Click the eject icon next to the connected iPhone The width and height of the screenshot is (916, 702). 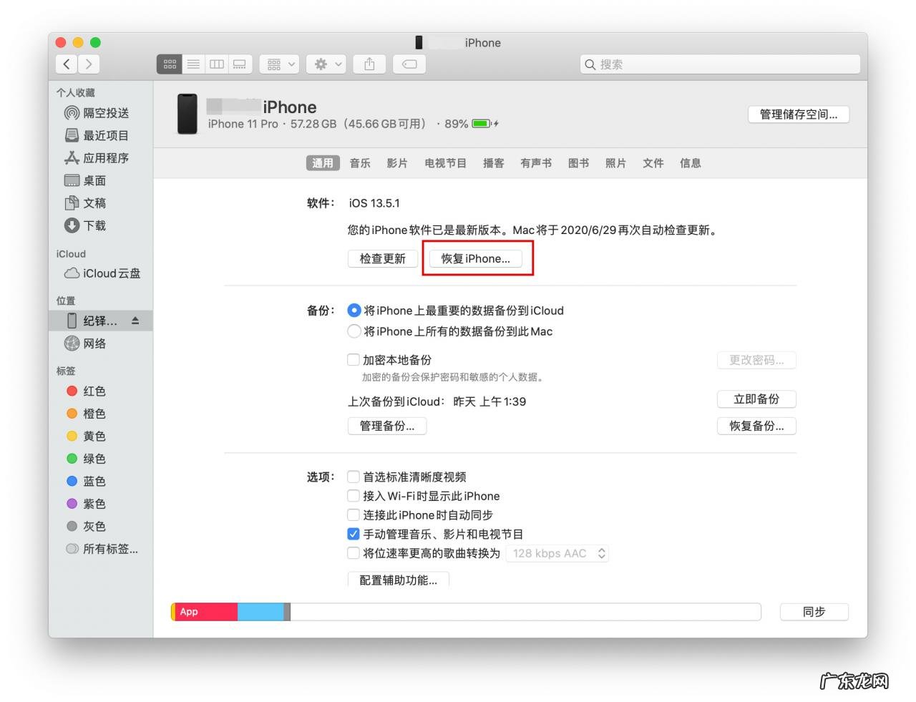[135, 321]
